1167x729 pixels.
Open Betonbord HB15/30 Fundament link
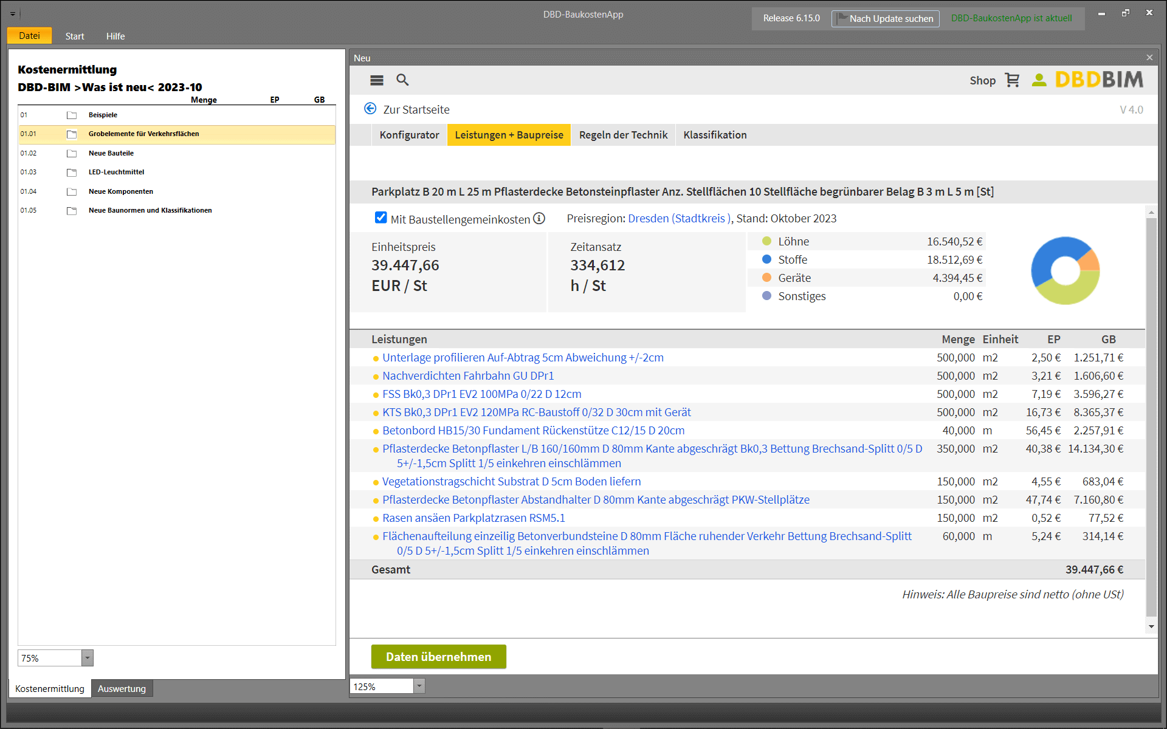click(x=533, y=431)
